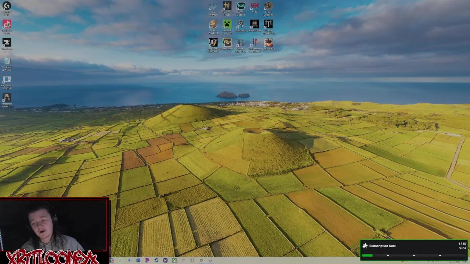Image resolution: width=470 pixels, height=264 pixels.
Task: Select the Mount & Blade II shortcut
Action: pyautogui.click(x=241, y=45)
